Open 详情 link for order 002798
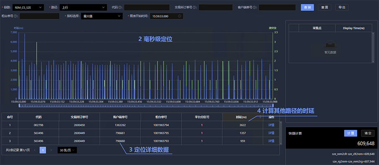The width and height of the screenshot is (379, 165). point(271,125)
